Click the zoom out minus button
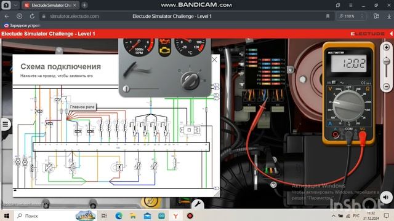 (x=387, y=87)
